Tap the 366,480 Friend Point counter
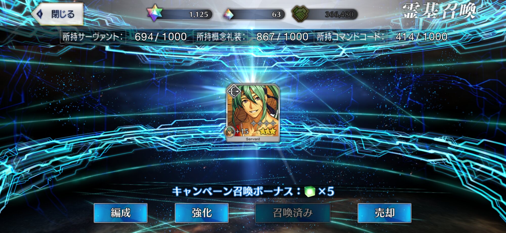Screen dimensions: 506x233 point(339,15)
